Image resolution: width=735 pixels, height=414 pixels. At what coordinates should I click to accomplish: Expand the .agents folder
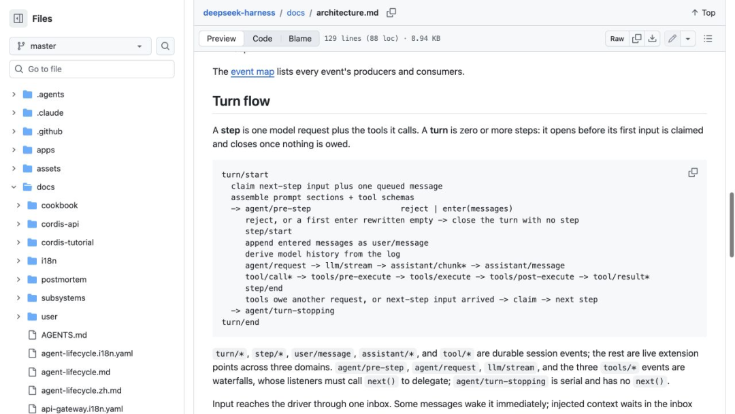point(14,94)
